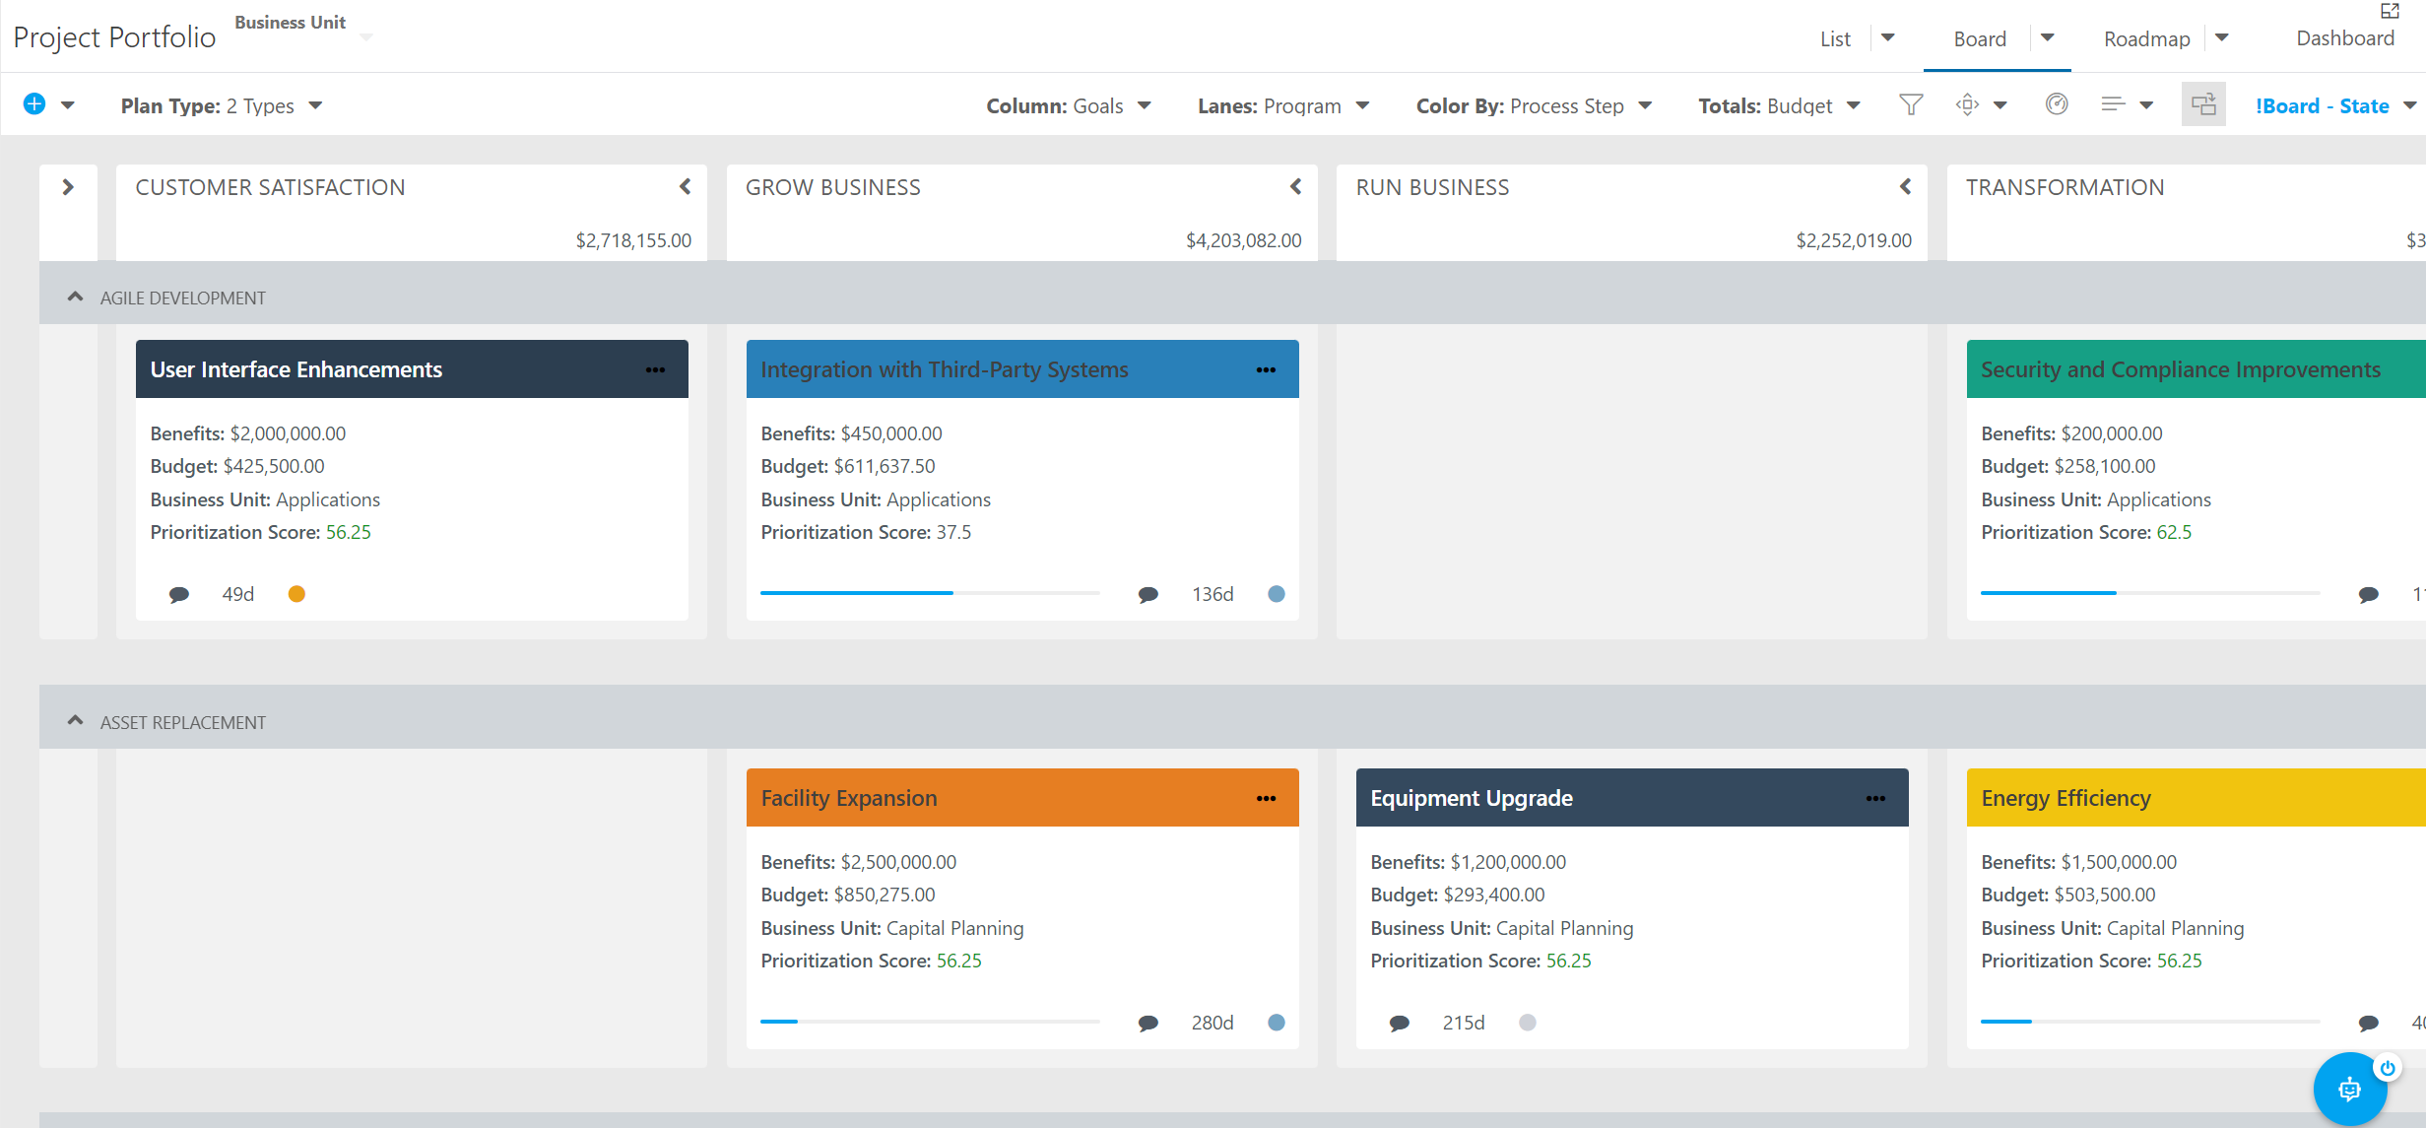Click the gauge indicator icon in toolbar

pos(2057,104)
